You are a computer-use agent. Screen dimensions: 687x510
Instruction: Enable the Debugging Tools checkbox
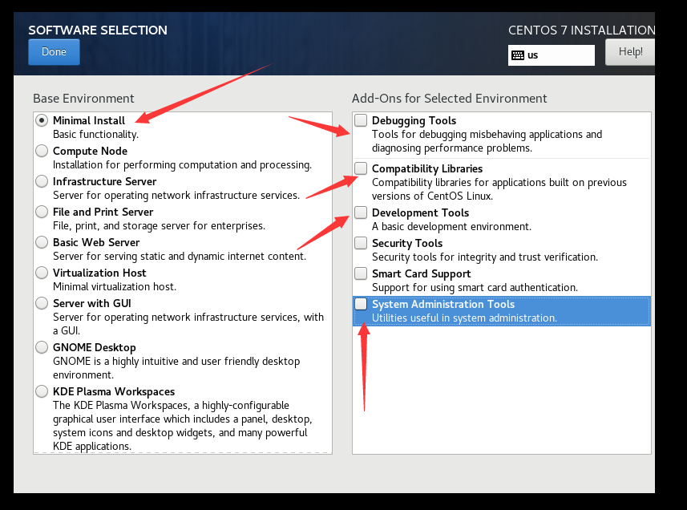(x=361, y=120)
